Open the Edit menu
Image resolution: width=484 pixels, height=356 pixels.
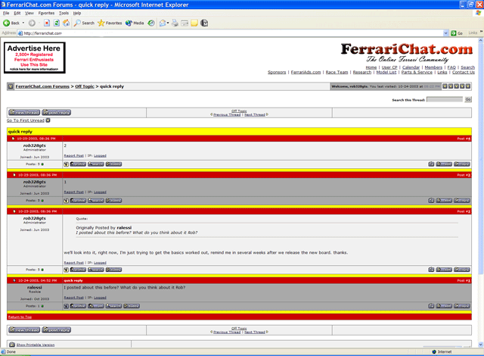[17, 13]
